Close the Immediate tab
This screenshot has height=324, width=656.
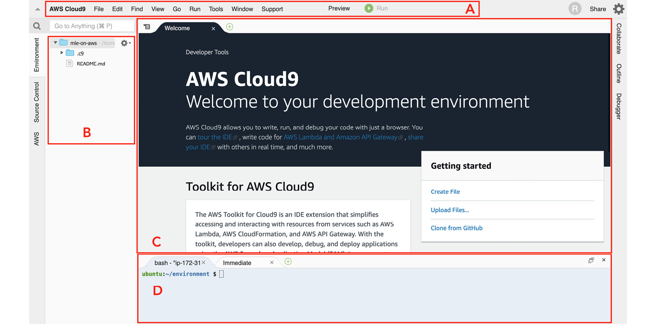[272, 262]
